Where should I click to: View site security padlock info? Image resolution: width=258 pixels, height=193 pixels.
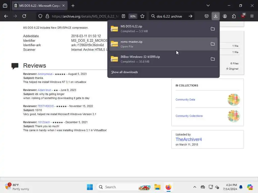click(x=47, y=16)
